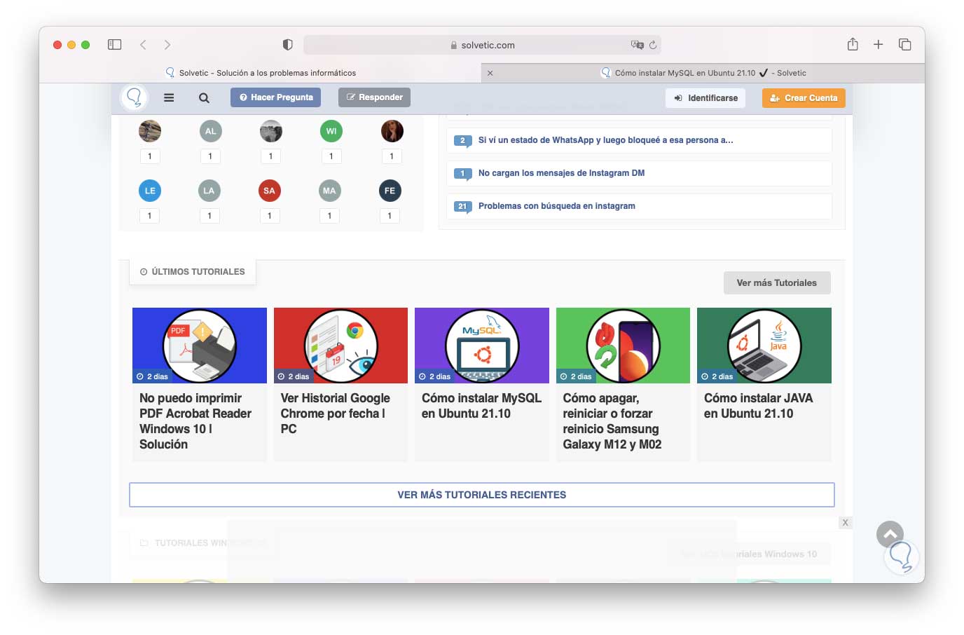The width and height of the screenshot is (964, 635).
Task: Click the translate icon in address bar
Action: [x=637, y=45]
